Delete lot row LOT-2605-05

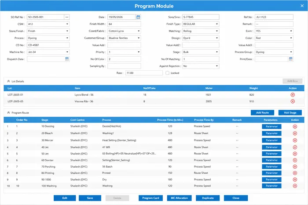point(293,101)
